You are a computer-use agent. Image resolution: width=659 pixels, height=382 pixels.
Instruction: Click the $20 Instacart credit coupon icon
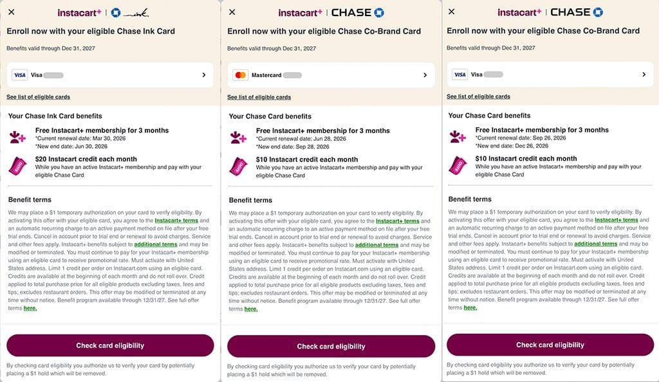(x=17, y=166)
